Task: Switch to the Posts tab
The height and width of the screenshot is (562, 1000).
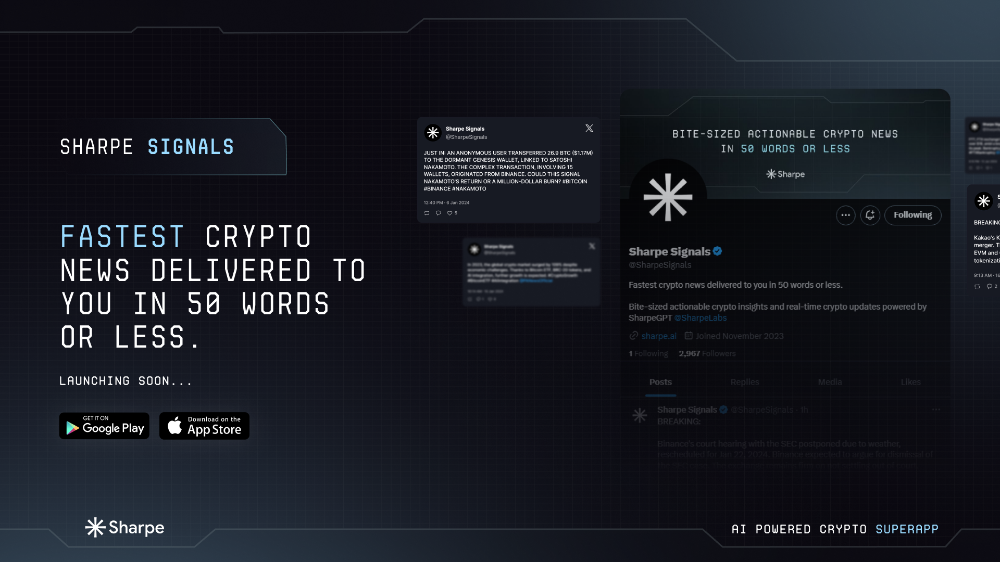Action: click(x=660, y=382)
